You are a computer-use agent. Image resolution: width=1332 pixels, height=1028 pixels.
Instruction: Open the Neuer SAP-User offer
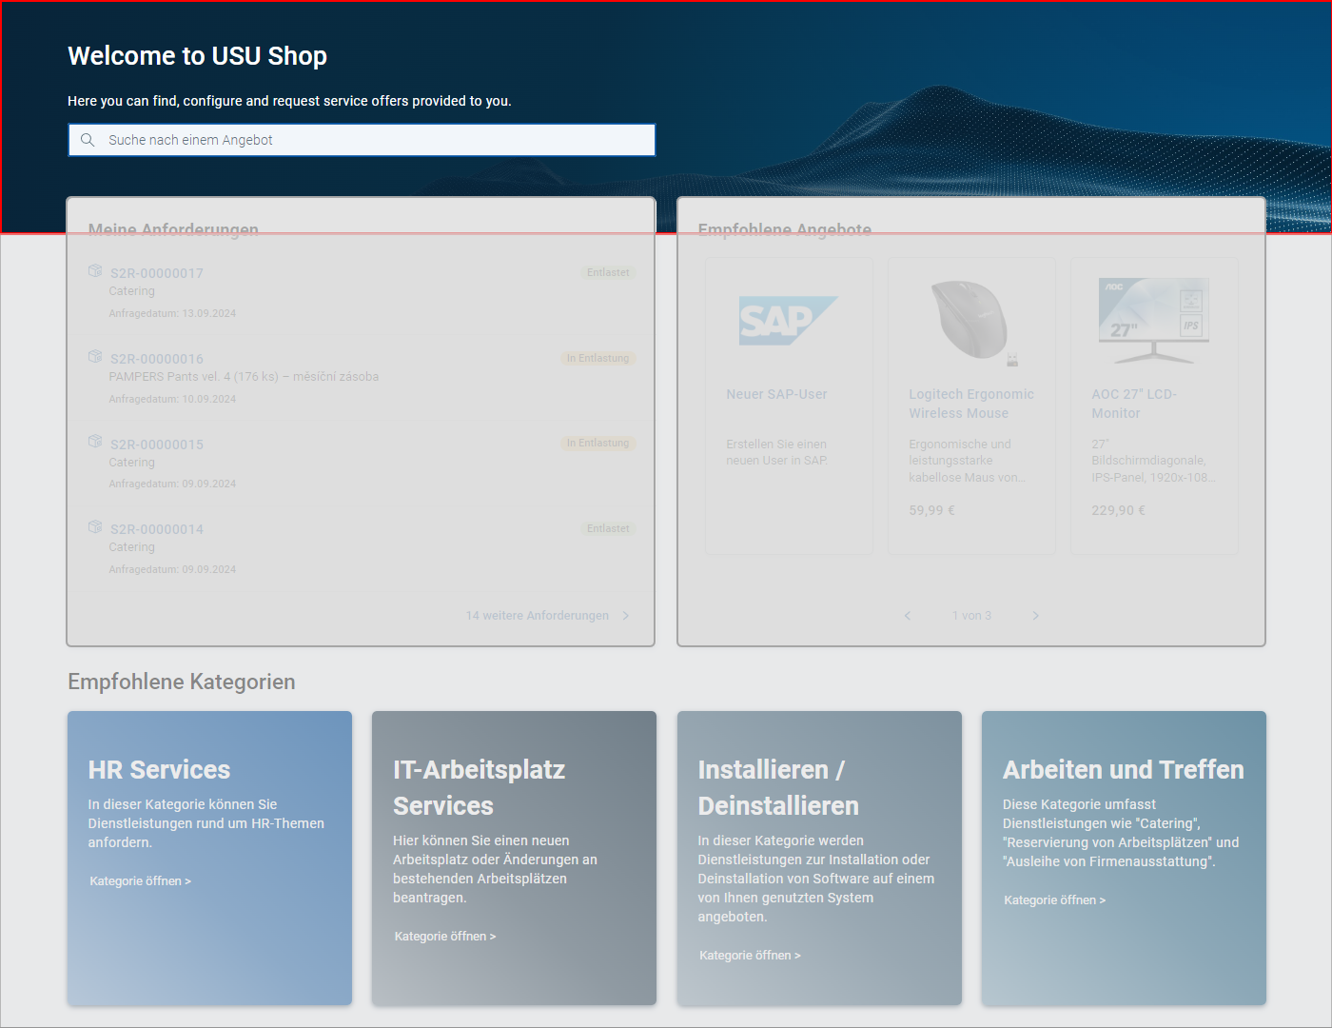click(776, 394)
